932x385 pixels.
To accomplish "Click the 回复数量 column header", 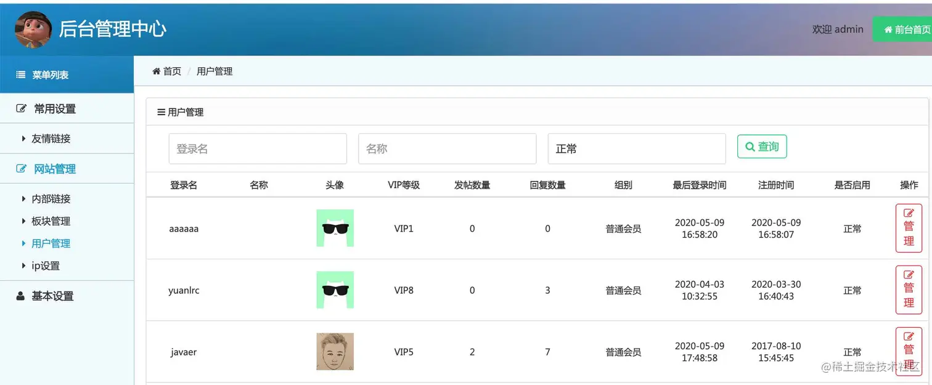I will click(548, 185).
